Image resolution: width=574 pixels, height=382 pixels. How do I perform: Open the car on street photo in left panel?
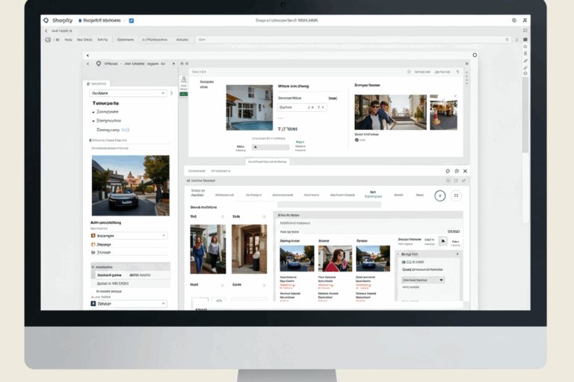tap(120, 186)
